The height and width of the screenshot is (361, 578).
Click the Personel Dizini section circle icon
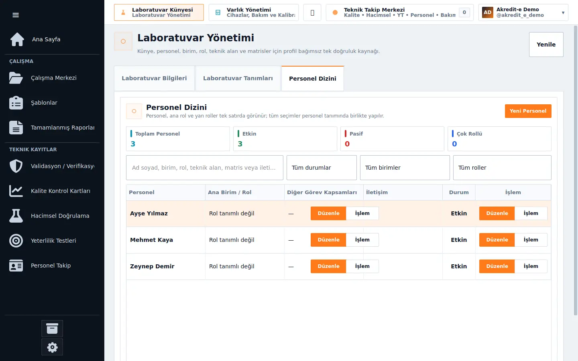pos(134,111)
